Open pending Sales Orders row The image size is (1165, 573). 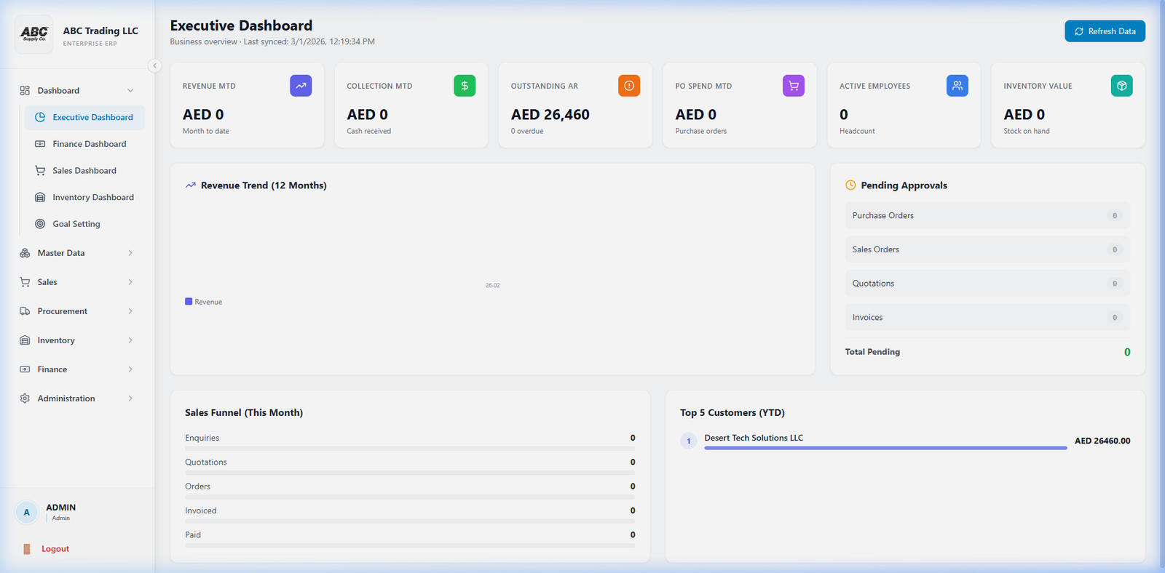click(987, 249)
